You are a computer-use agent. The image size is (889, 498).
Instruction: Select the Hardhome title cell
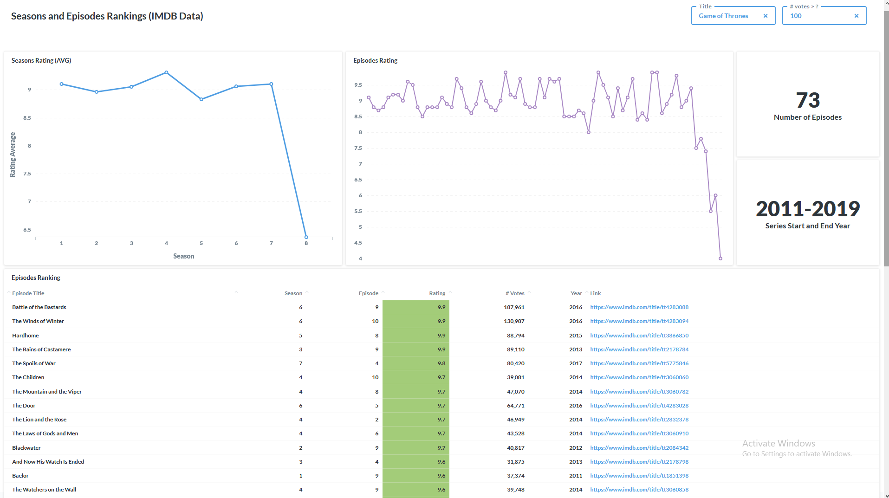[26, 336]
